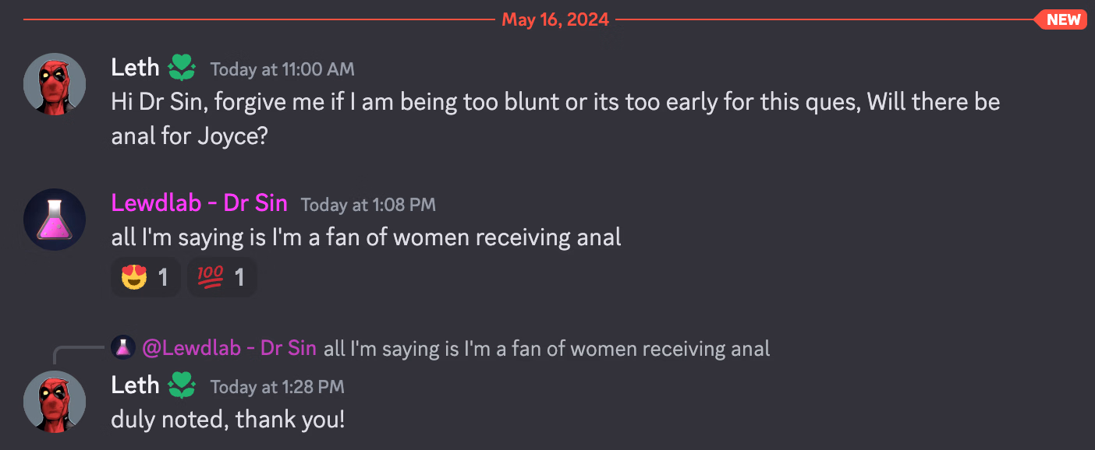Open the Lewdlab flask avatar profile
This screenshot has height=450, width=1095.
point(55,219)
